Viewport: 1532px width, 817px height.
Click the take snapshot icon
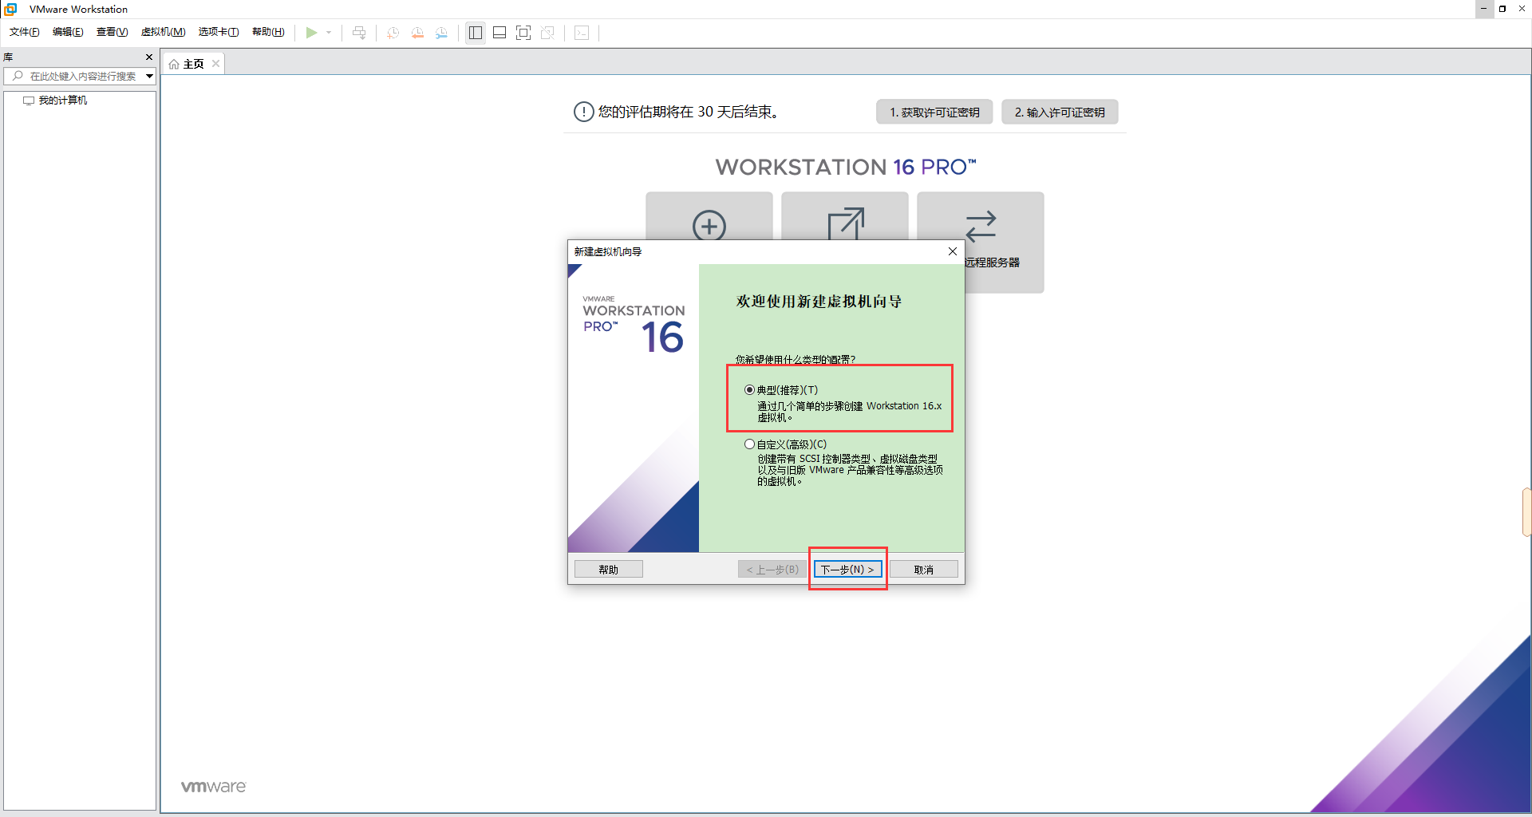(x=393, y=33)
